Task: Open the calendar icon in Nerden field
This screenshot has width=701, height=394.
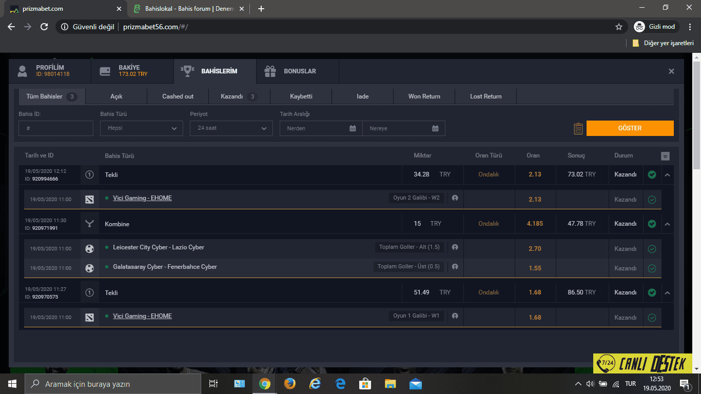Action: point(353,128)
